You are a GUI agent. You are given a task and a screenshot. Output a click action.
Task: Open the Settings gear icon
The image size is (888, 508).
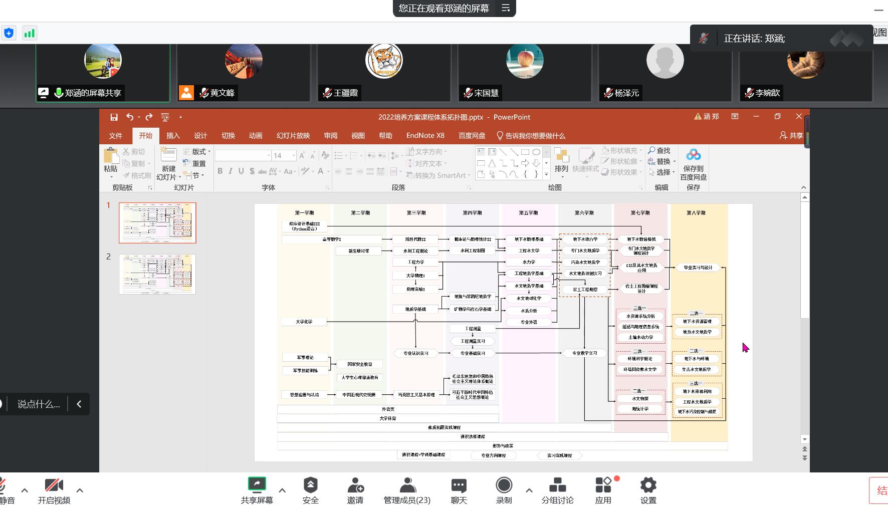point(648,485)
